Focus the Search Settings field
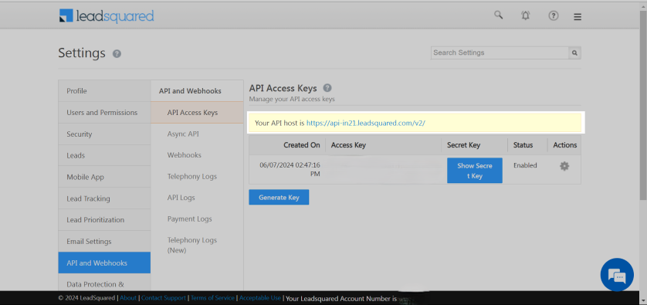Screen dimensions: 647x305 (x=500, y=53)
